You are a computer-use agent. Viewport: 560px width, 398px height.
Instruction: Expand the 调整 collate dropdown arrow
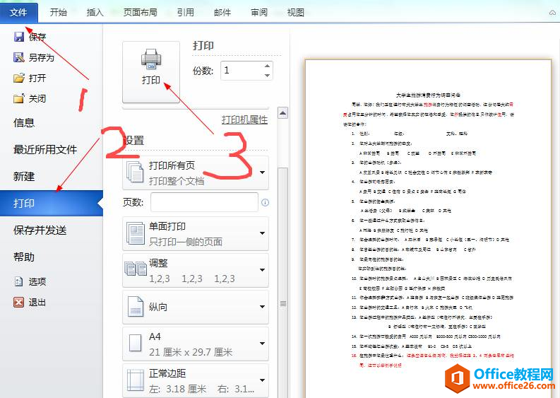click(x=263, y=270)
